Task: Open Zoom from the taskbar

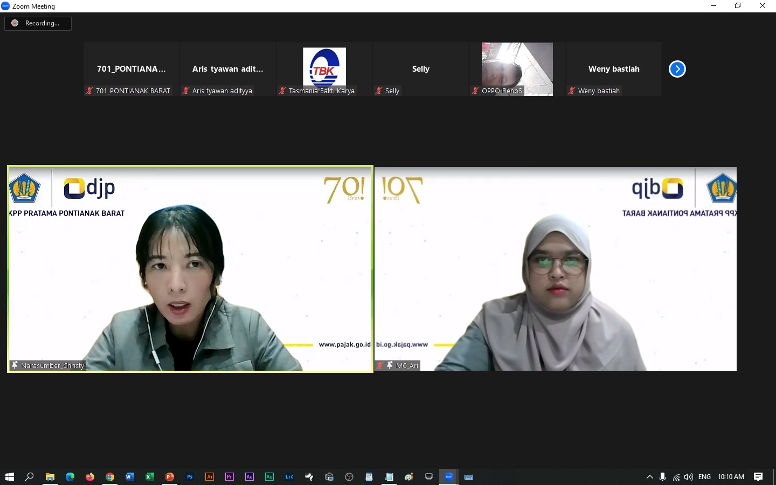Action: [x=448, y=477]
